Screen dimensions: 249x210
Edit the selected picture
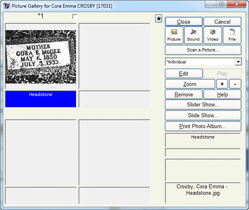pos(183,73)
